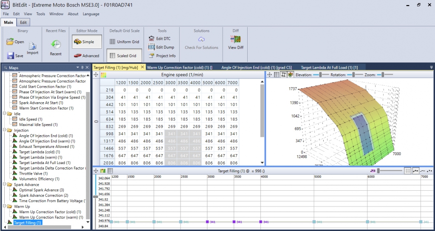The height and width of the screenshot is (231, 435).
Task: Toggle the 3D view grid icon
Action: 276,75
